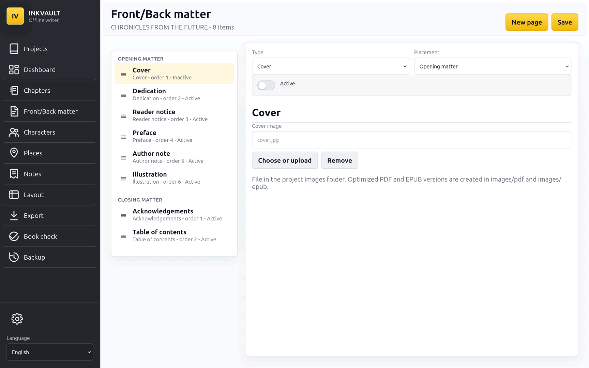The width and height of the screenshot is (589, 368).
Task: Click the Cover image input field
Action: coord(411,140)
